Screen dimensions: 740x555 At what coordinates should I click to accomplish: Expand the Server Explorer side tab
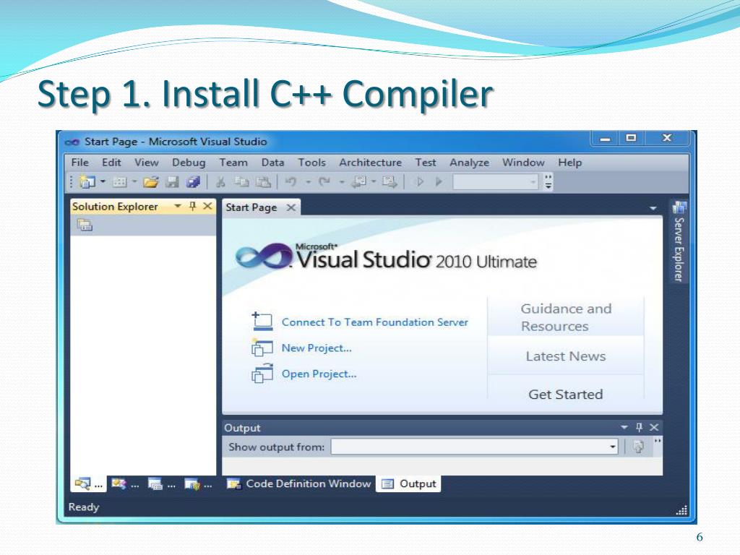click(x=679, y=241)
